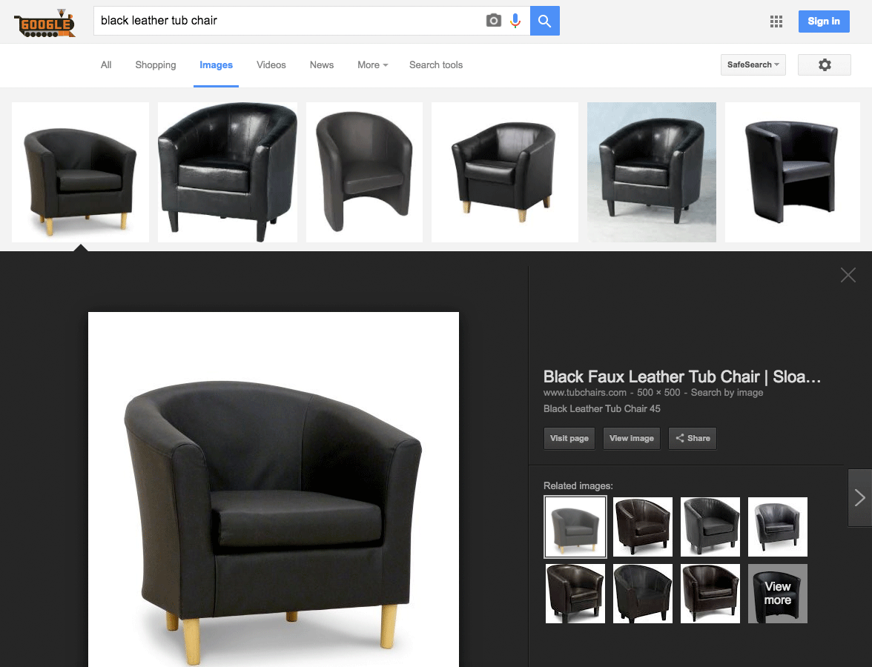The width and height of the screenshot is (872, 667).
Task: Open the second related image in bottom row
Action: pyautogui.click(x=642, y=594)
